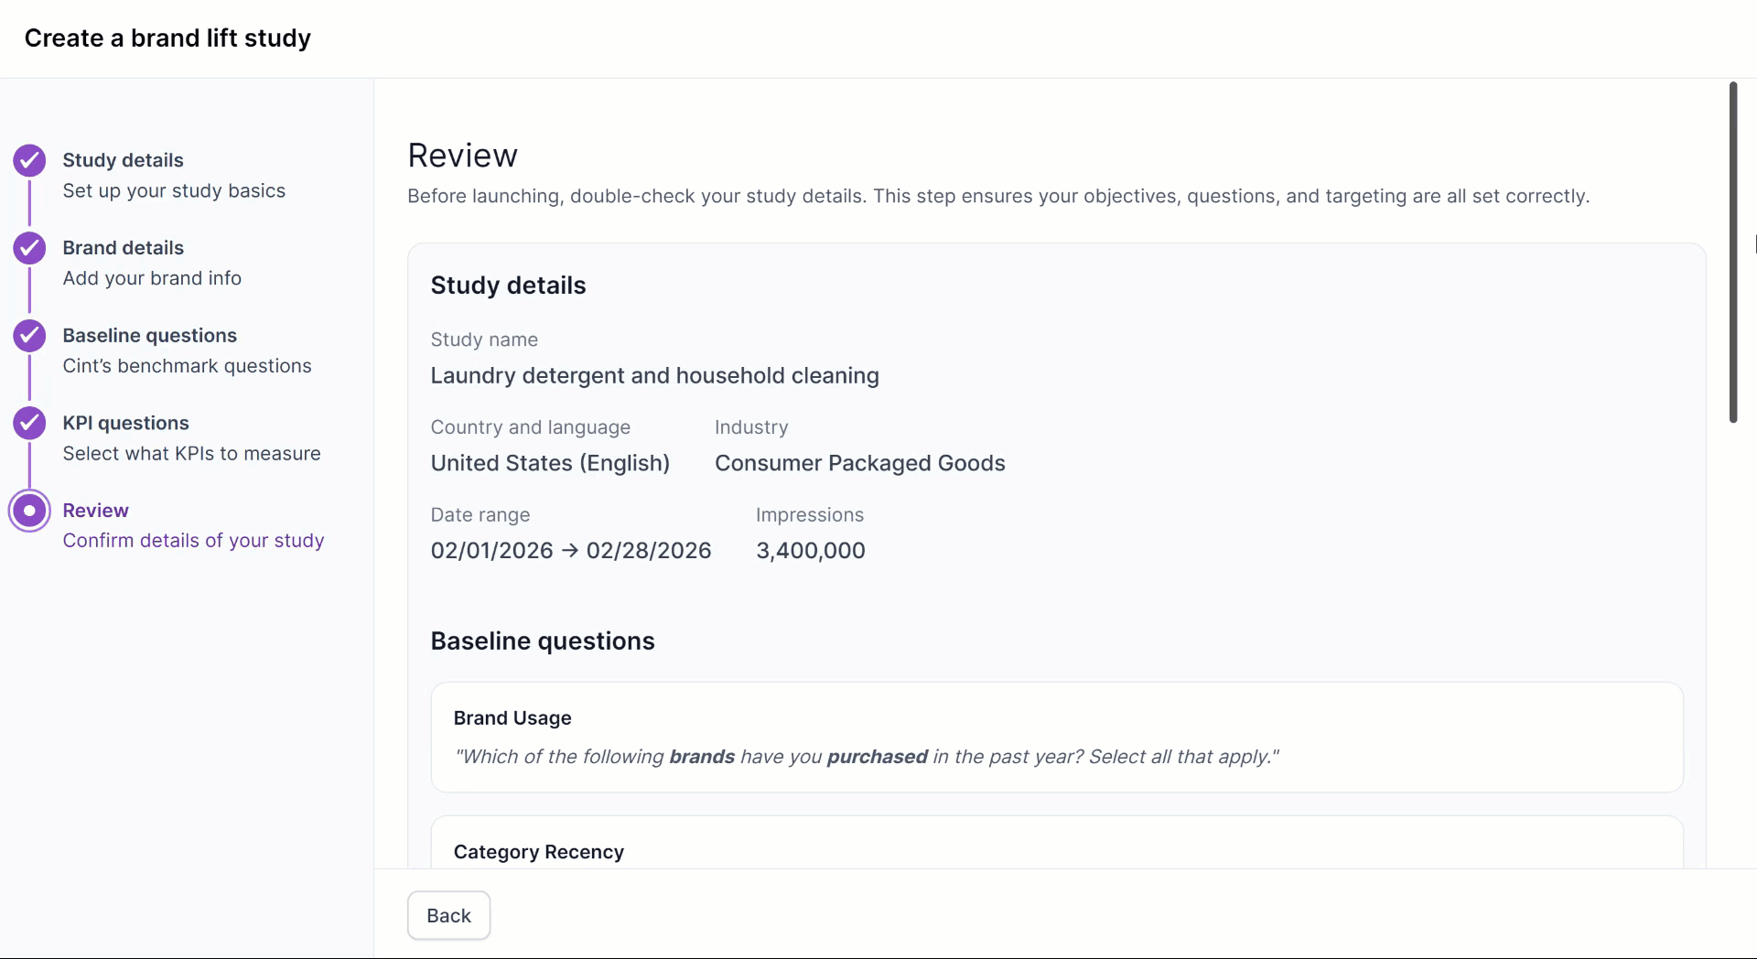Click the impressions value 3,400,000

[x=810, y=551]
